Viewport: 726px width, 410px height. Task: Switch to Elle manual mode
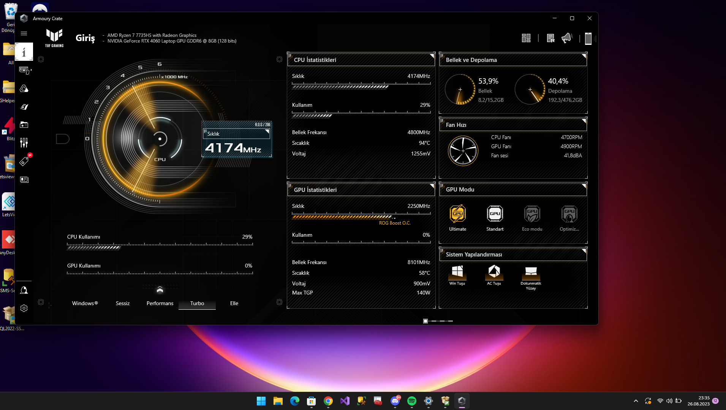(234, 303)
